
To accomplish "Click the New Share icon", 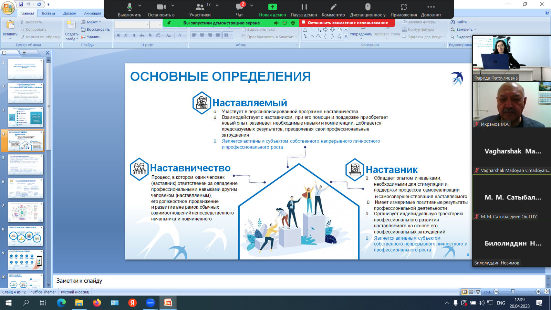I will [x=272, y=7].
